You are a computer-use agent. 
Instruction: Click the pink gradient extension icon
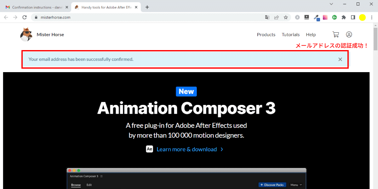click(x=325, y=17)
